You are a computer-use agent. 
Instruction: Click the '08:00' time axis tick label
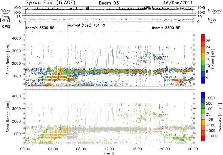tap(81, 149)
